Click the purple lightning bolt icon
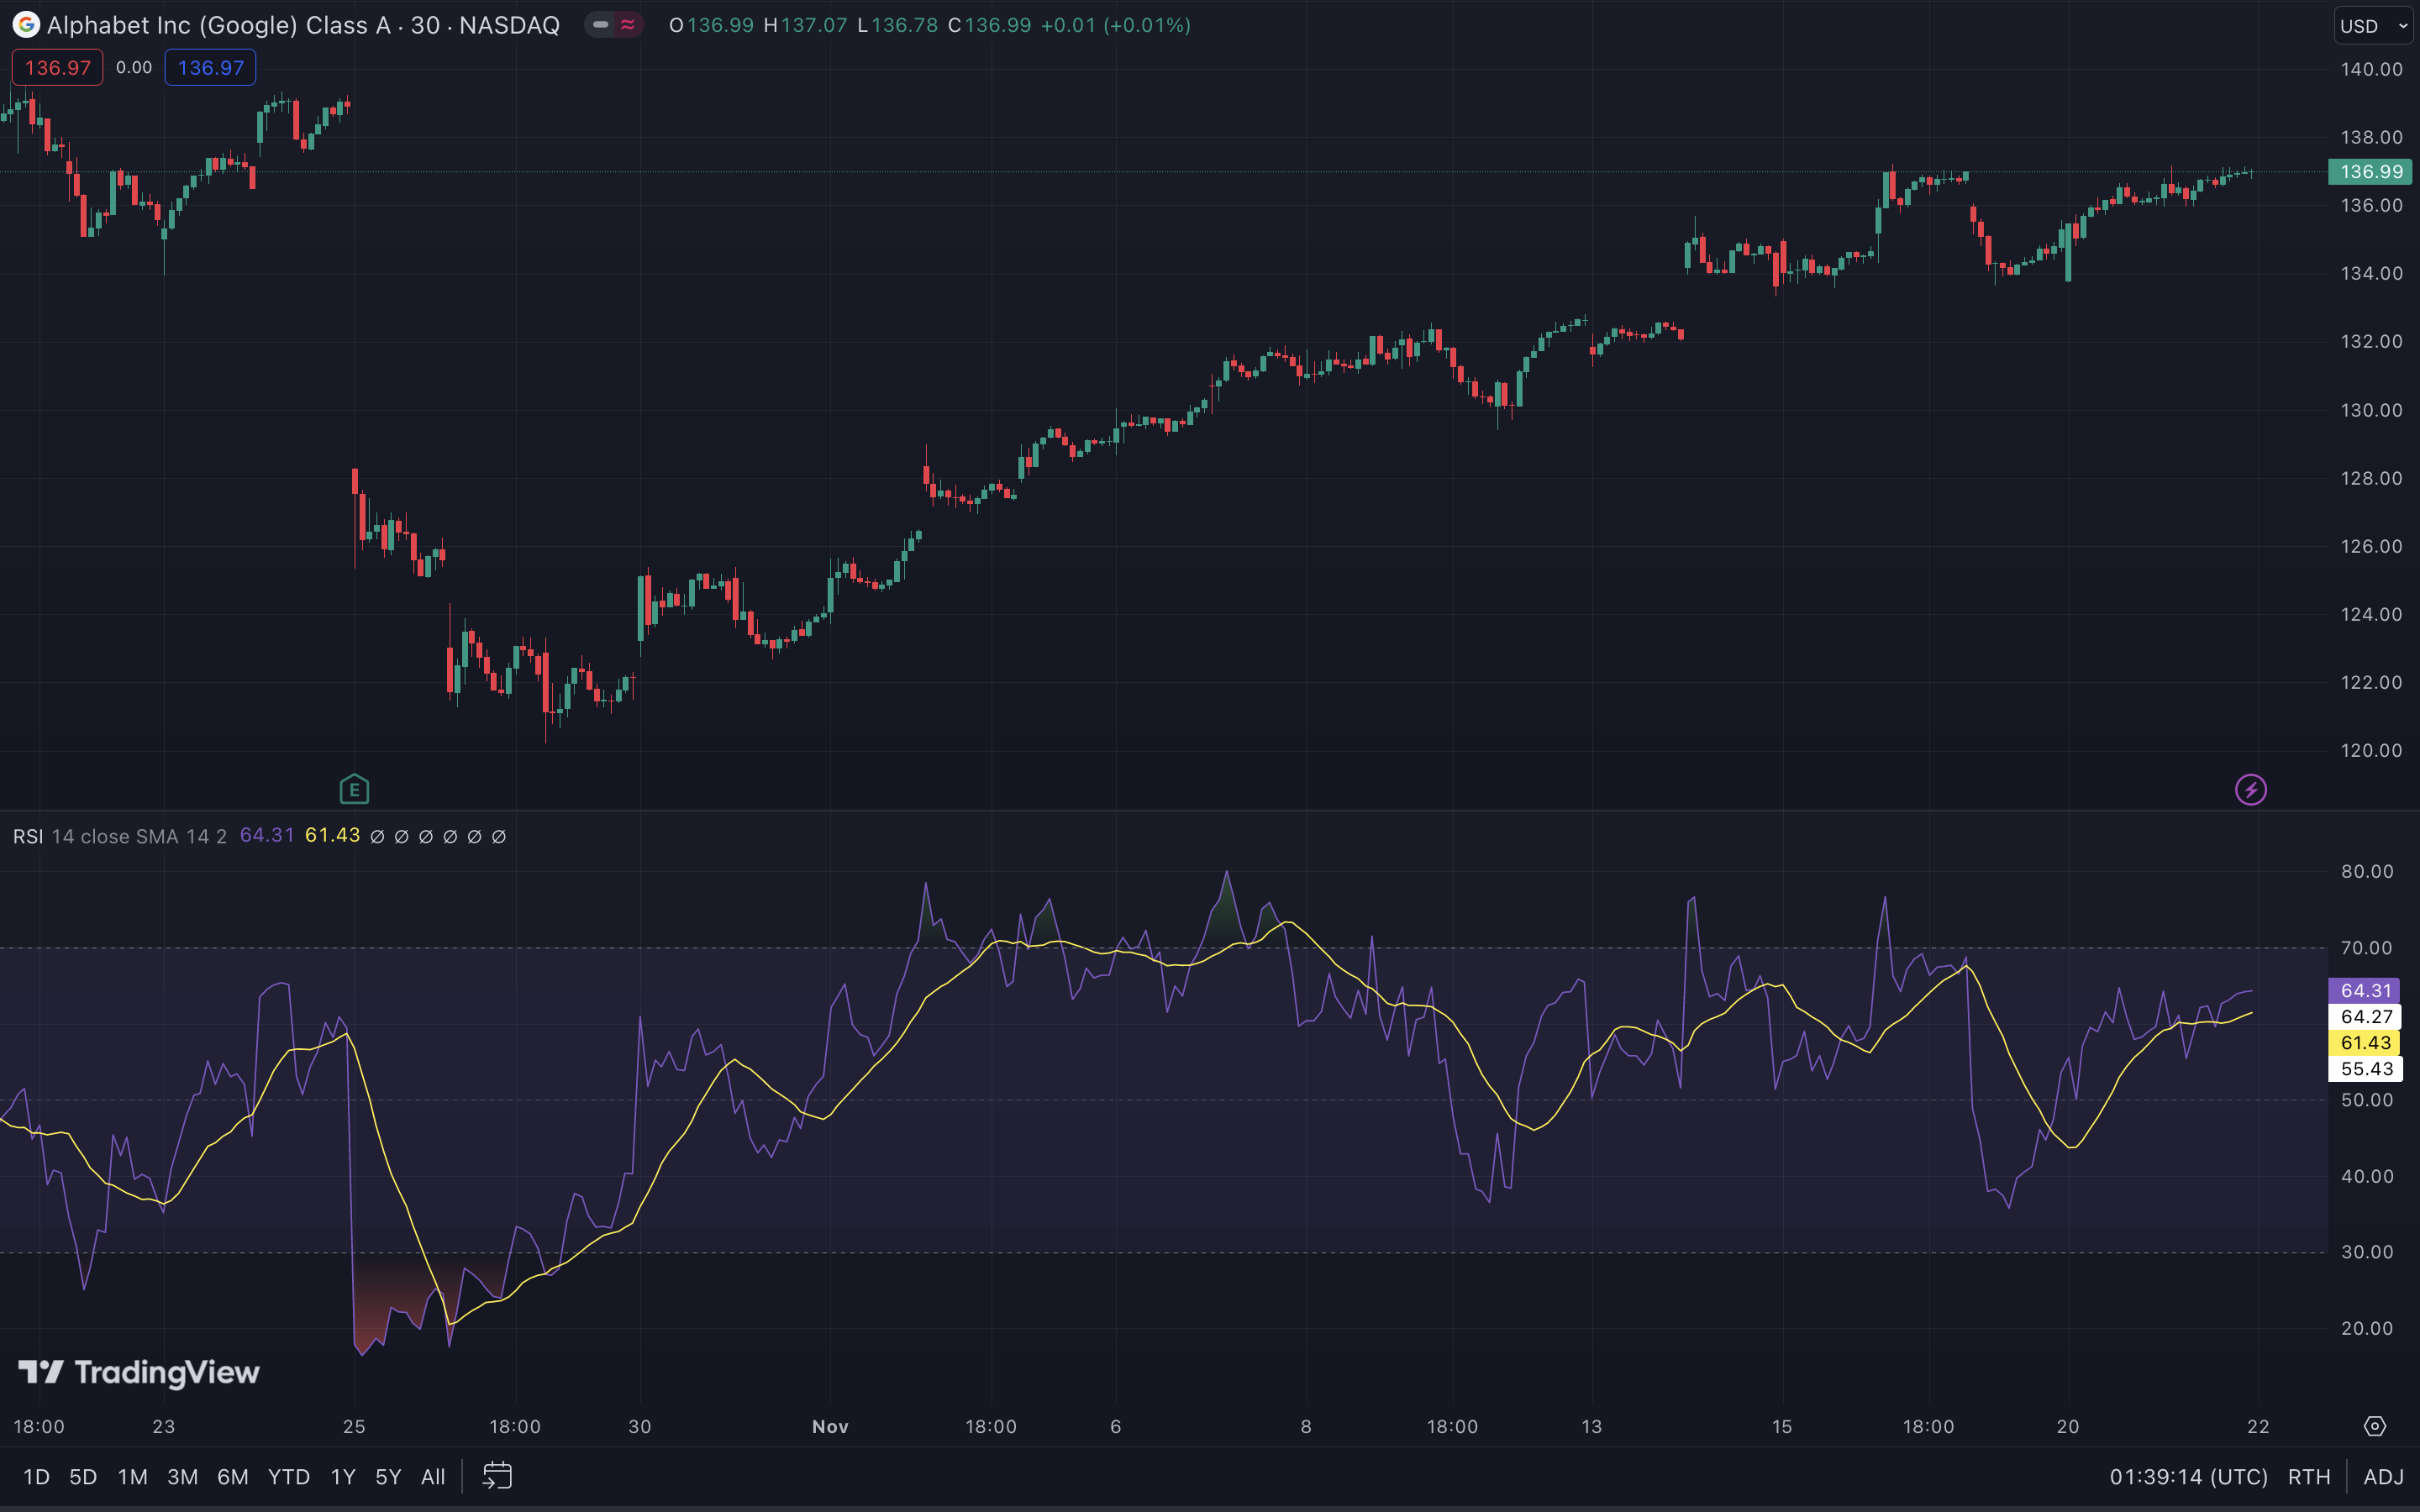 (2250, 790)
